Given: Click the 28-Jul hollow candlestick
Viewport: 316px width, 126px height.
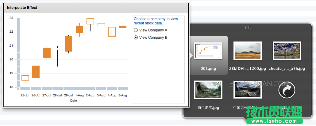Looking at the screenshot, I should tap(58, 49).
